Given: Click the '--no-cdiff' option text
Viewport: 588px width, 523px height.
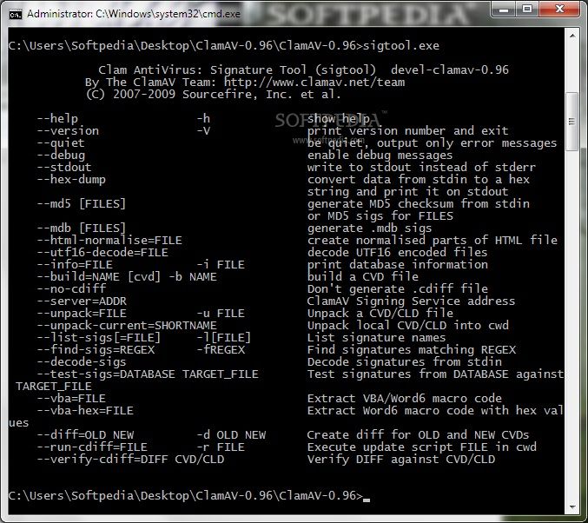Looking at the screenshot, I should (x=71, y=289).
